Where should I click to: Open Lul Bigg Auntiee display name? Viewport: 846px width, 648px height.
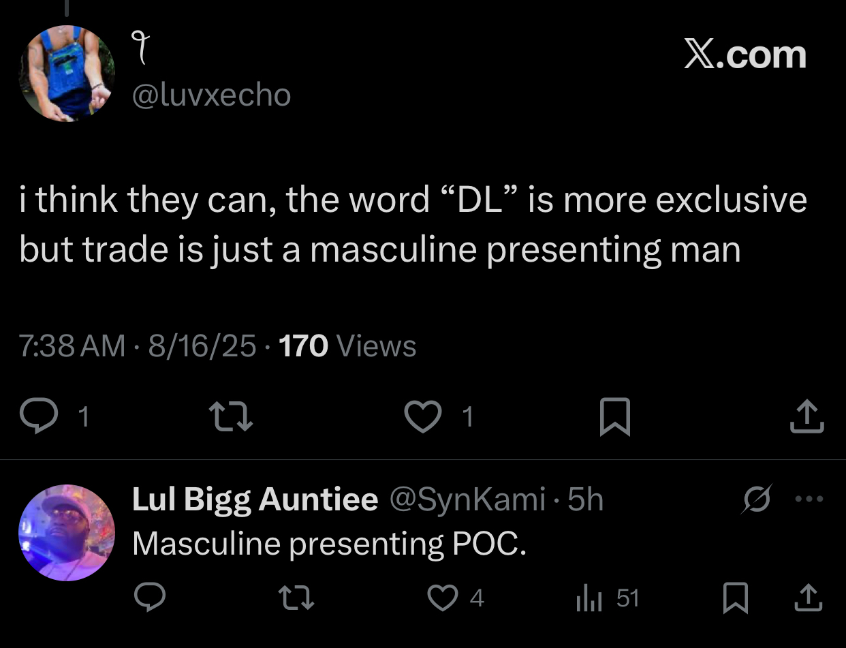[x=255, y=500]
